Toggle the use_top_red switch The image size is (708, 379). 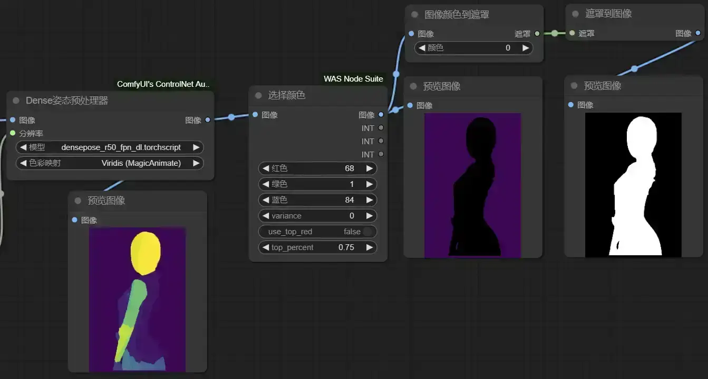click(368, 232)
